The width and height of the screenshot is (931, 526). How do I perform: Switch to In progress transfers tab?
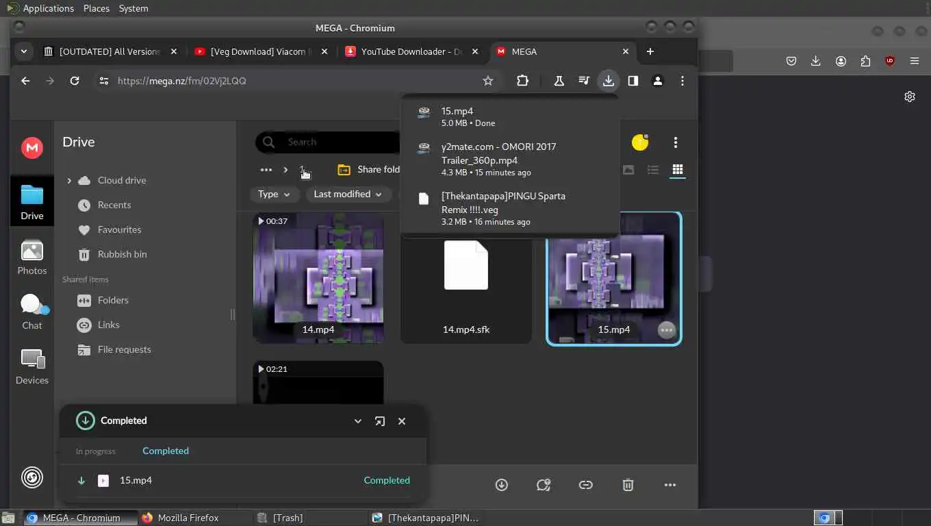[95, 451]
